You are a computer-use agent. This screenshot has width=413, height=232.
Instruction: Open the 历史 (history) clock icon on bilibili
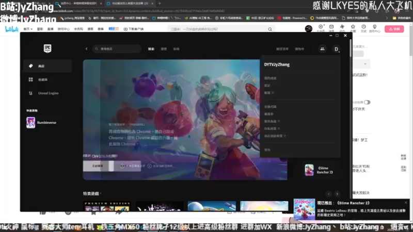pyautogui.click(x=363, y=28)
